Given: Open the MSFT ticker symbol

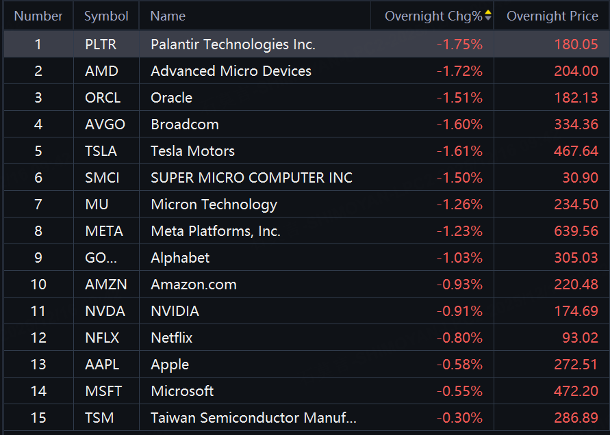Looking at the screenshot, I should pyautogui.click(x=103, y=391).
